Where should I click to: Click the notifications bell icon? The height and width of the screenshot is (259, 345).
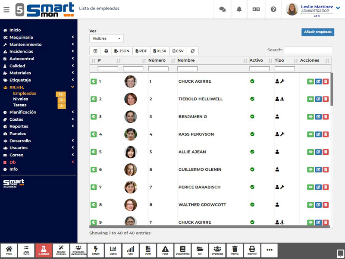click(239, 9)
